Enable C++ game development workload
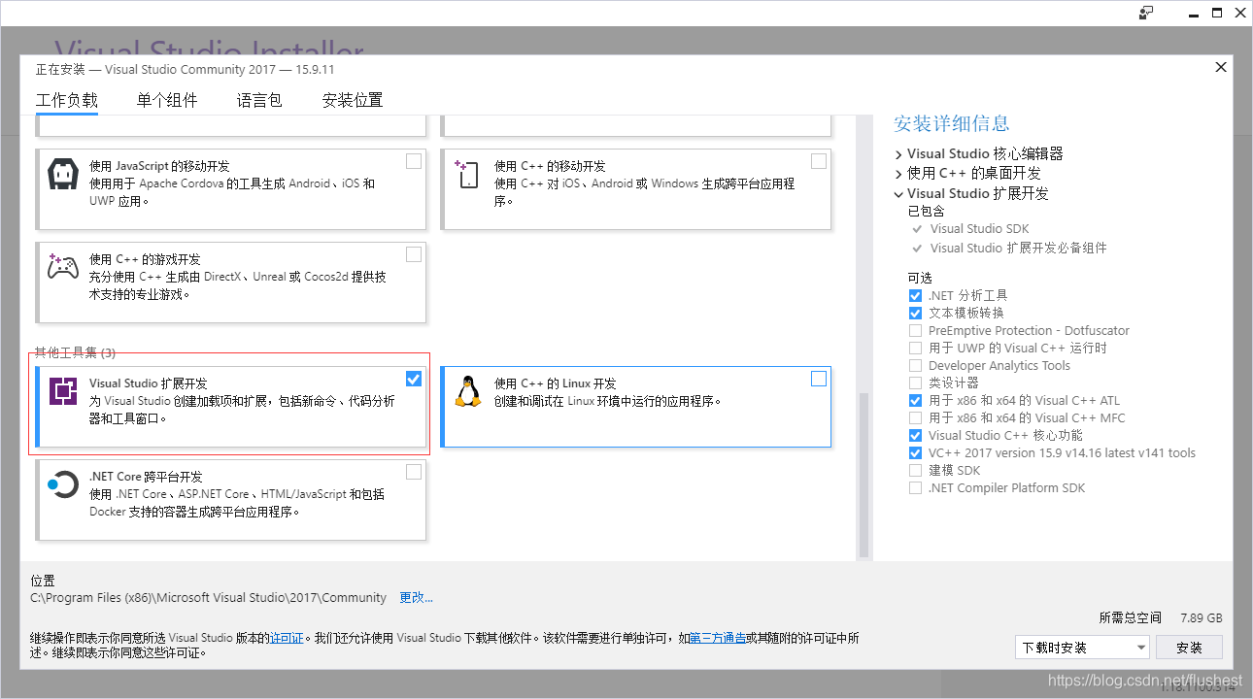Viewport: 1253px width, 699px height. pyautogui.click(x=414, y=254)
